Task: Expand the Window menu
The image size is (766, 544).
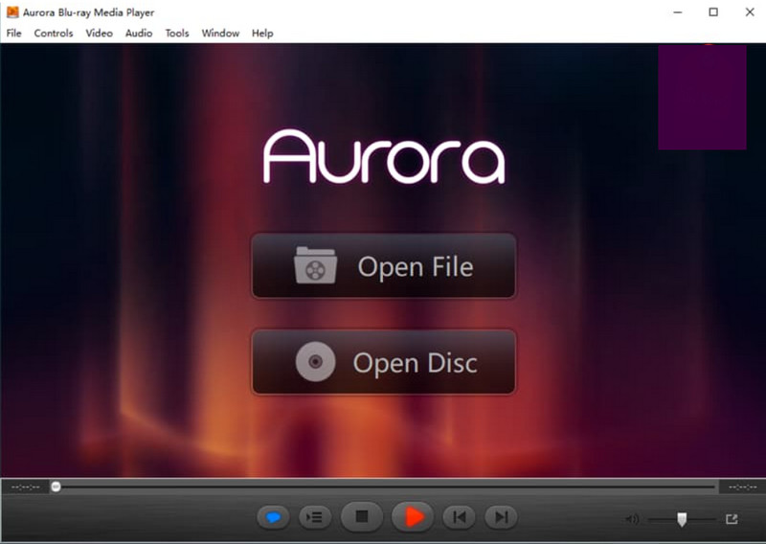Action: (220, 34)
